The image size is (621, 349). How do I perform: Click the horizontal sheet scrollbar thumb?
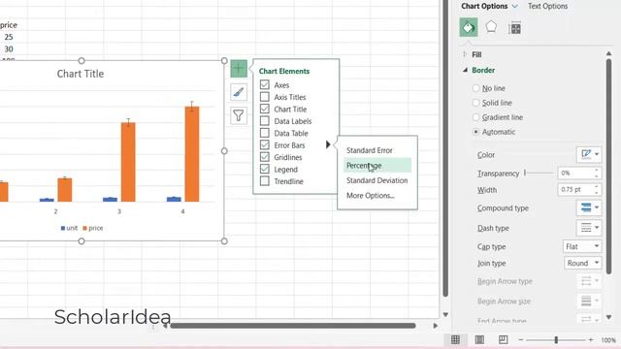tap(293, 326)
